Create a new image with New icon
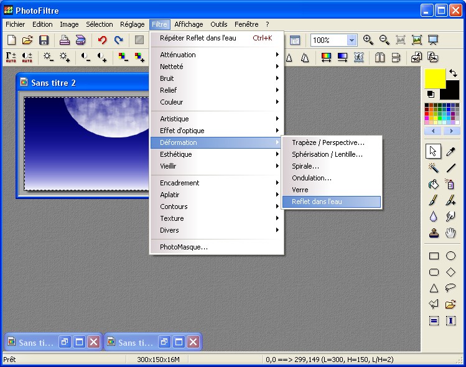Image resolution: width=466 pixels, height=367 pixels. click(x=11, y=40)
